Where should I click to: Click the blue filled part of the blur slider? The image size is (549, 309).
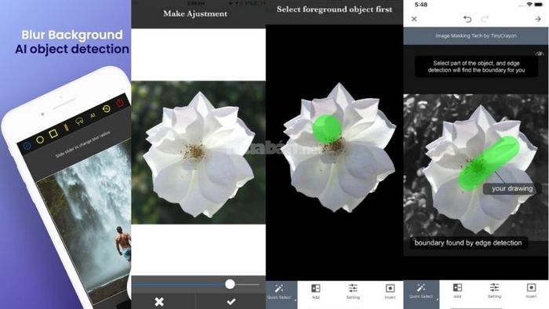179,285
